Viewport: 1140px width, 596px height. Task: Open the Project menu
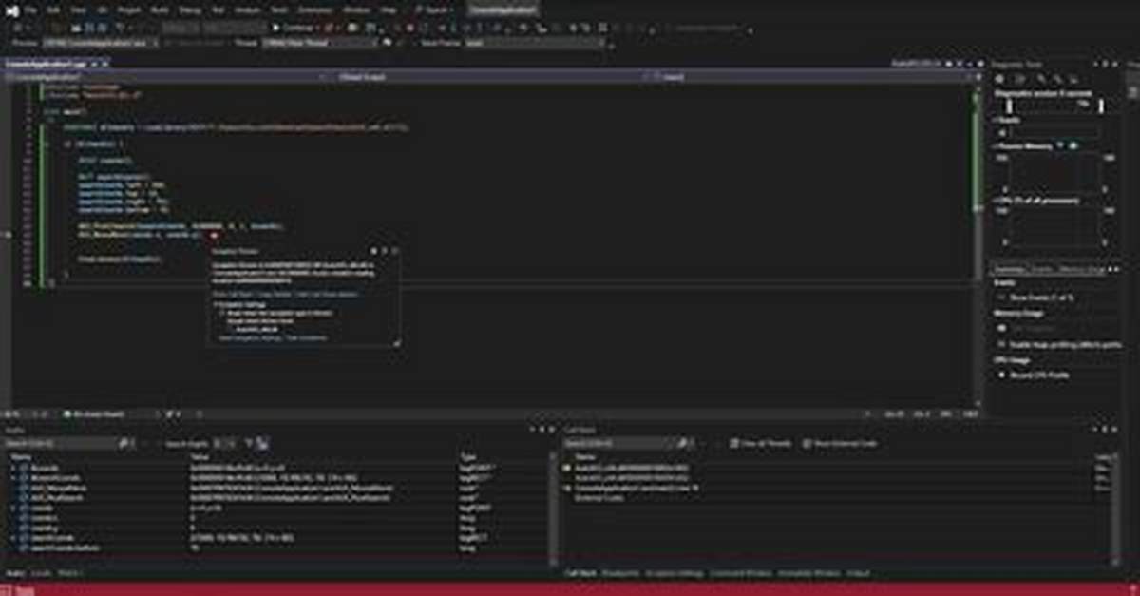point(128,10)
